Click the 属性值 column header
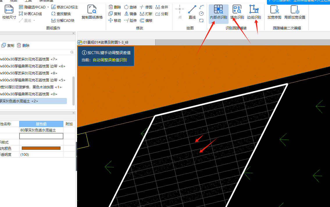The image size is (330, 207). pos(41,124)
